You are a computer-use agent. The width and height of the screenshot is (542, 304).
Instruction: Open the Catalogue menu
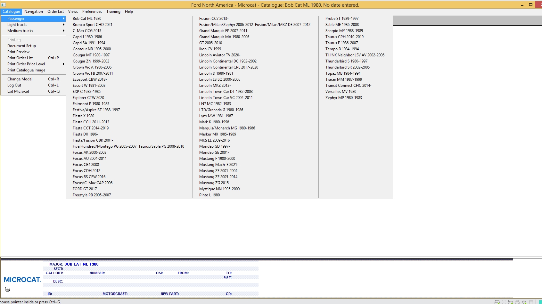pyautogui.click(x=11, y=12)
